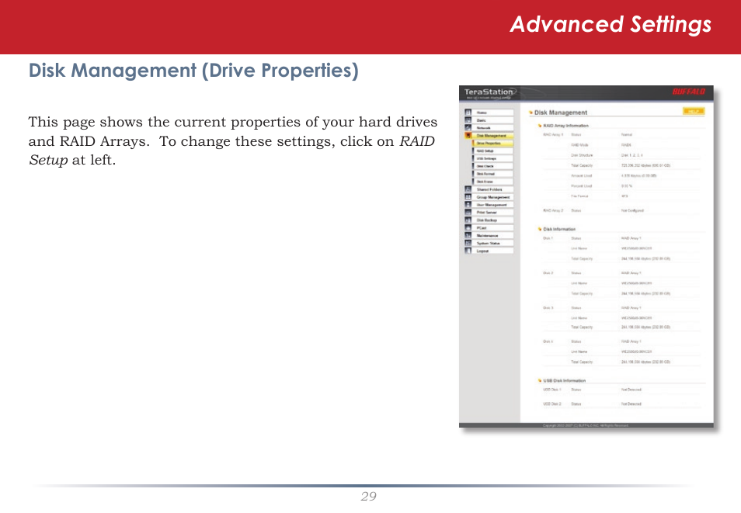Select the Drive Properties submenu item
Image resolution: width=741 pixels, height=513 pixels.
pos(492,143)
